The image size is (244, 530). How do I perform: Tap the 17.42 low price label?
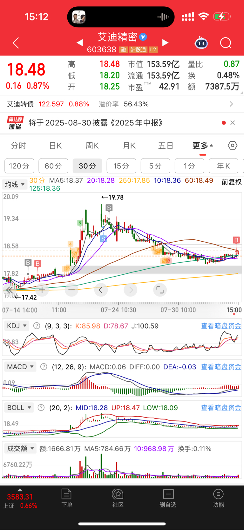(x=26, y=297)
